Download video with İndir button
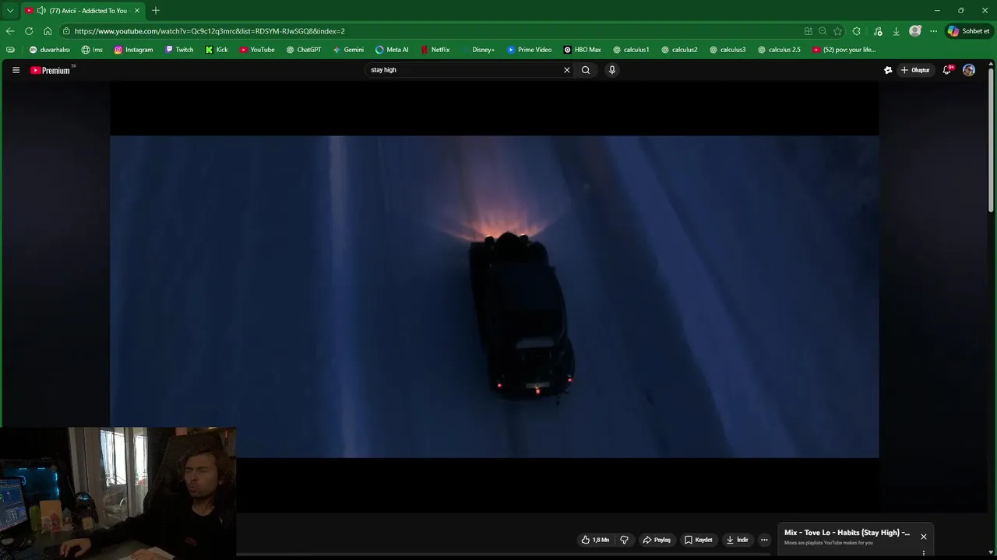The width and height of the screenshot is (997, 560). [x=737, y=540]
